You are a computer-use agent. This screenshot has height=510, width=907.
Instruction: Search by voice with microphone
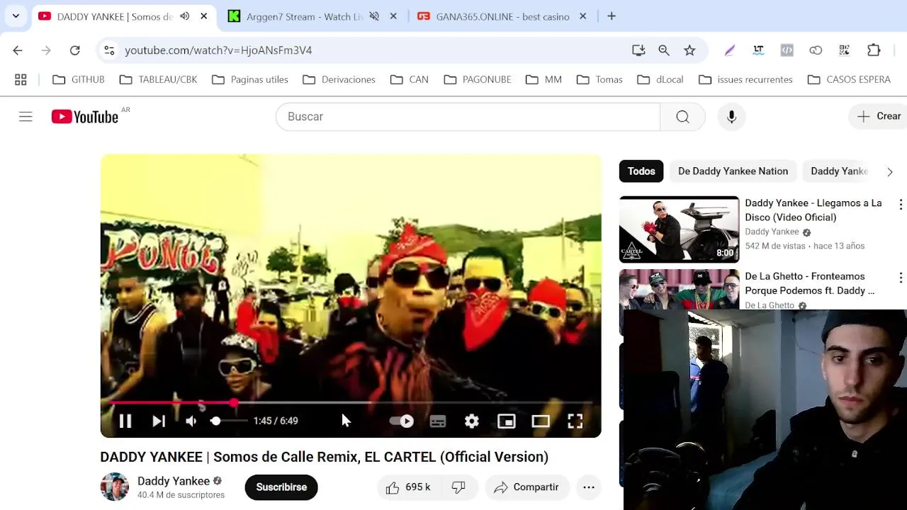(732, 117)
